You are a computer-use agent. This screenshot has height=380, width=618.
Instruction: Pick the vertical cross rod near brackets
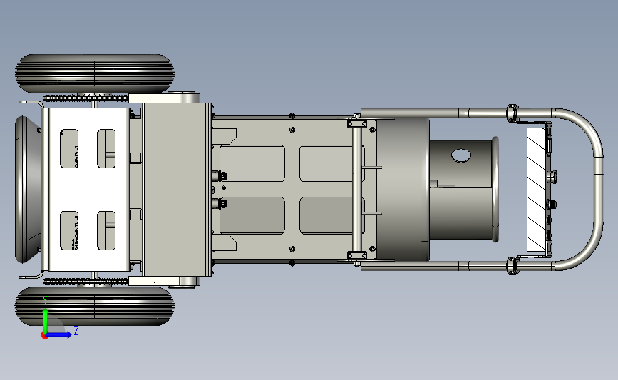tap(356, 189)
